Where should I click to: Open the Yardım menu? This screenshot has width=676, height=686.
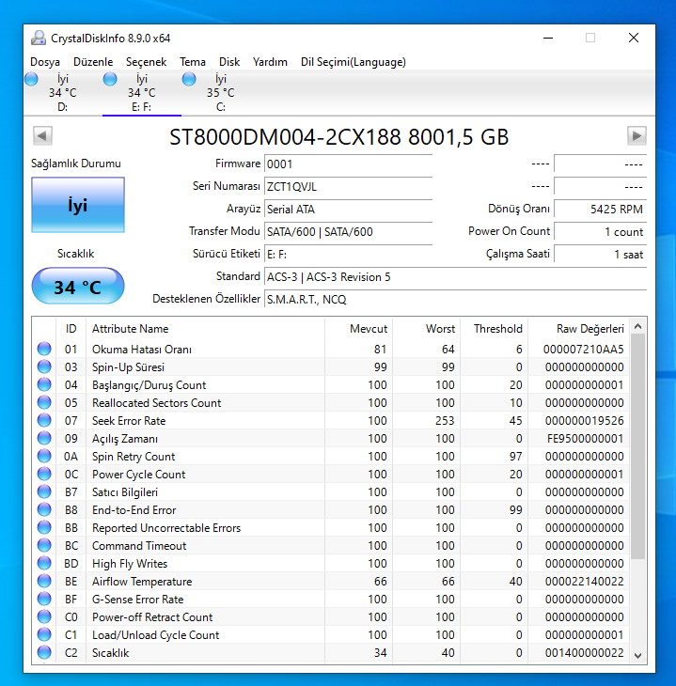[x=270, y=62]
